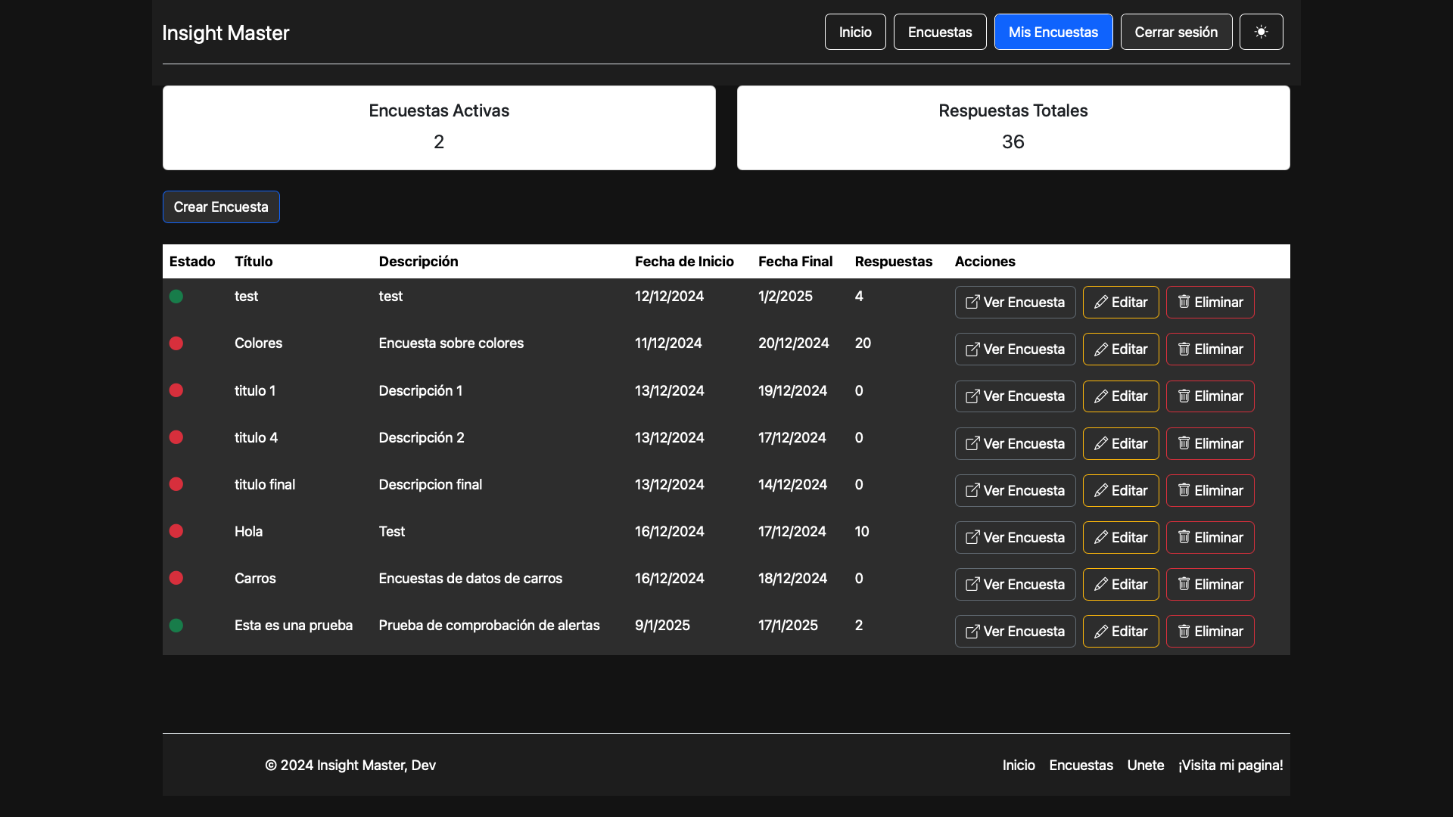Delete the test survey
The height and width of the screenshot is (817, 1453).
coord(1210,302)
